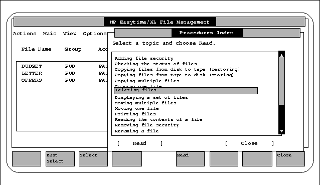Click the bracketed Read button in dialog
This screenshot has height=185, width=320.
coord(140,143)
